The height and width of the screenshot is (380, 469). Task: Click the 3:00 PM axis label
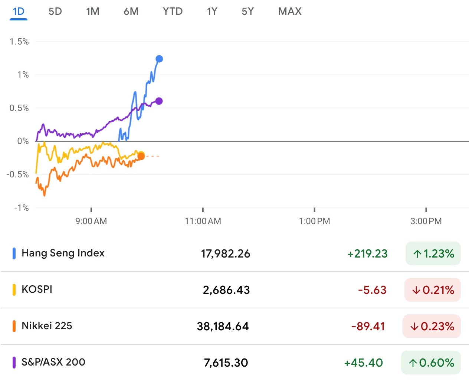click(426, 221)
